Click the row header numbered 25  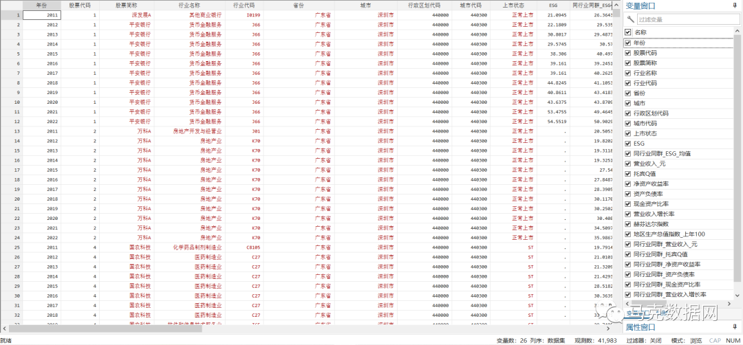[12, 247]
